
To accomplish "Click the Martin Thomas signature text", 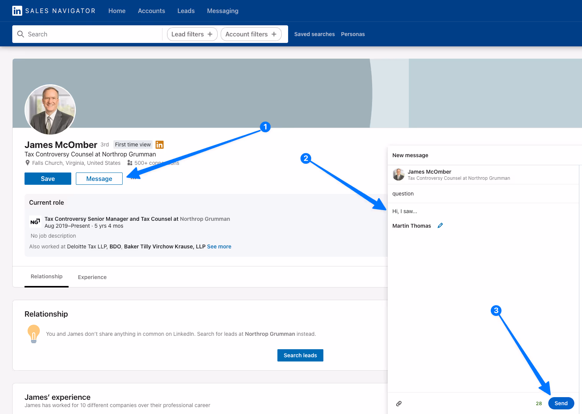I will 411,226.
